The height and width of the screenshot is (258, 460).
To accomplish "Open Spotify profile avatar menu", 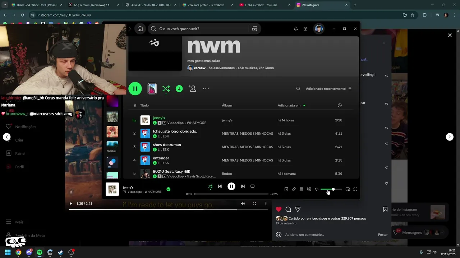I will (x=319, y=29).
